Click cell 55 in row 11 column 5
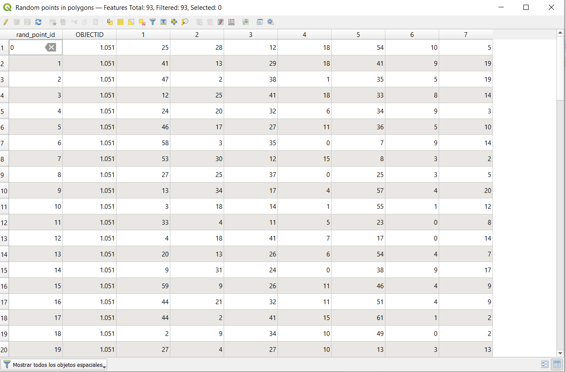The image size is (566, 372). [x=358, y=207]
